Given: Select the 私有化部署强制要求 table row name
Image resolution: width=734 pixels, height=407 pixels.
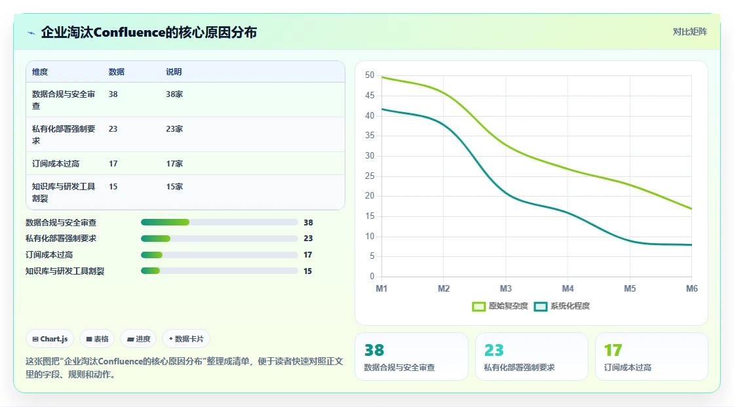Looking at the screenshot, I should (x=64, y=134).
